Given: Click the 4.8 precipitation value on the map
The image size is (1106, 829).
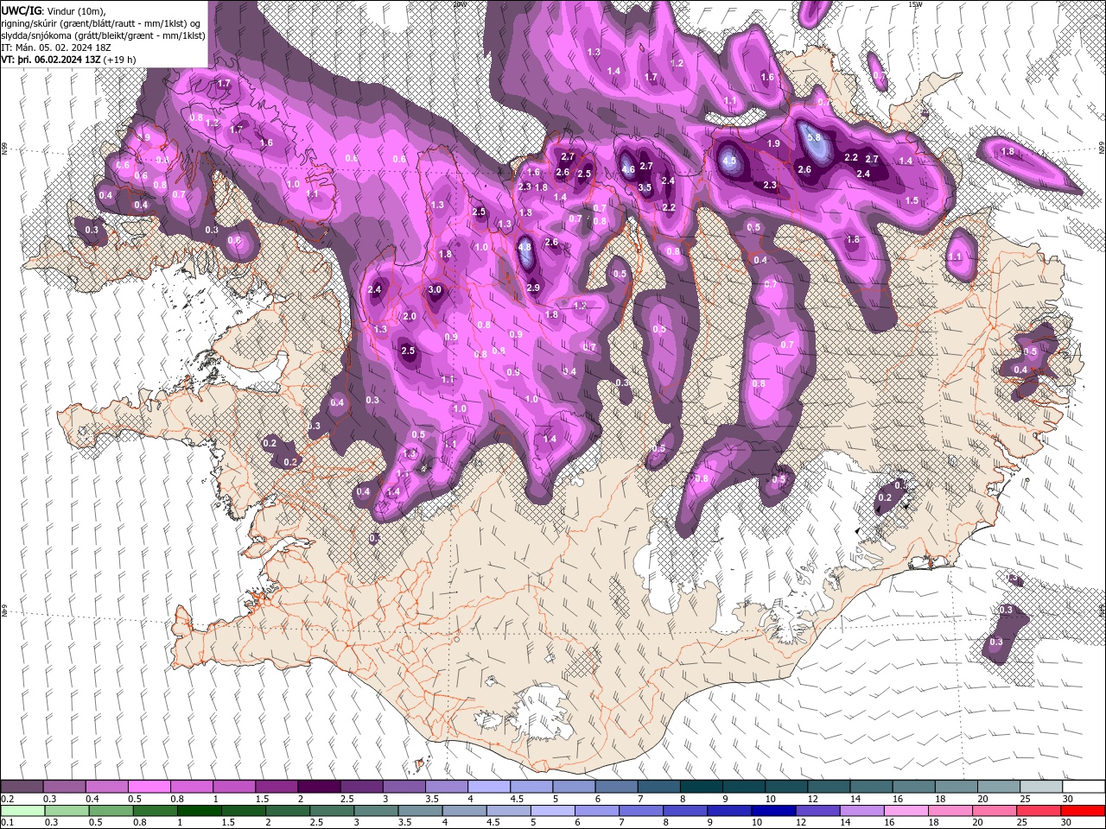Looking at the screenshot, I should click(524, 247).
